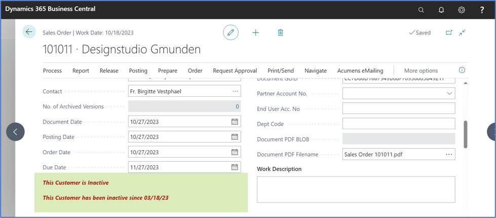
Task: Click the pencil edit icon
Action: (231, 32)
